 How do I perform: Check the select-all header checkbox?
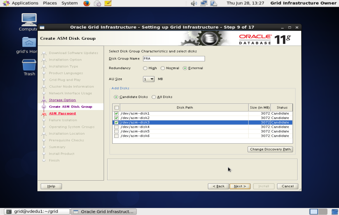[116, 107]
